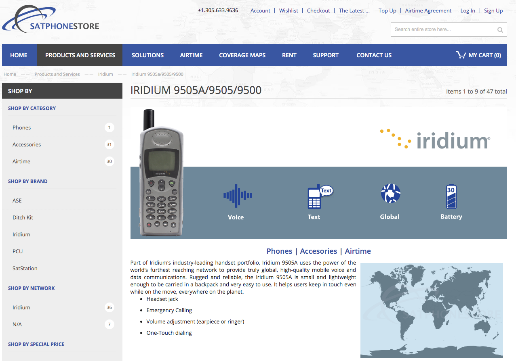This screenshot has height=361, width=516.
Task: Click the Airtime link above description
Action: (358, 251)
